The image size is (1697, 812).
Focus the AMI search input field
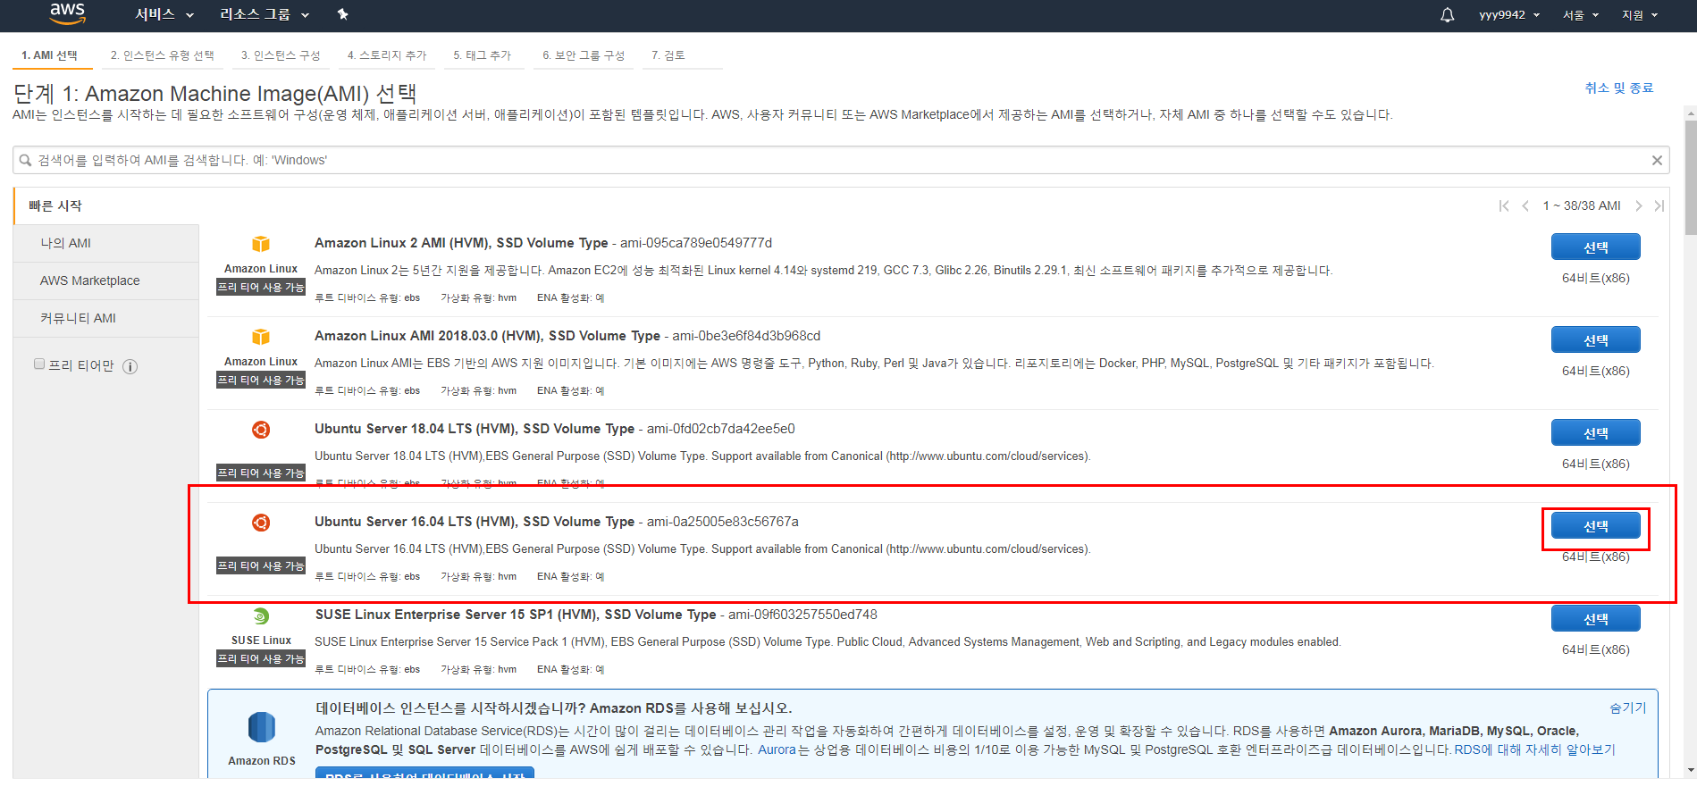[x=840, y=161]
